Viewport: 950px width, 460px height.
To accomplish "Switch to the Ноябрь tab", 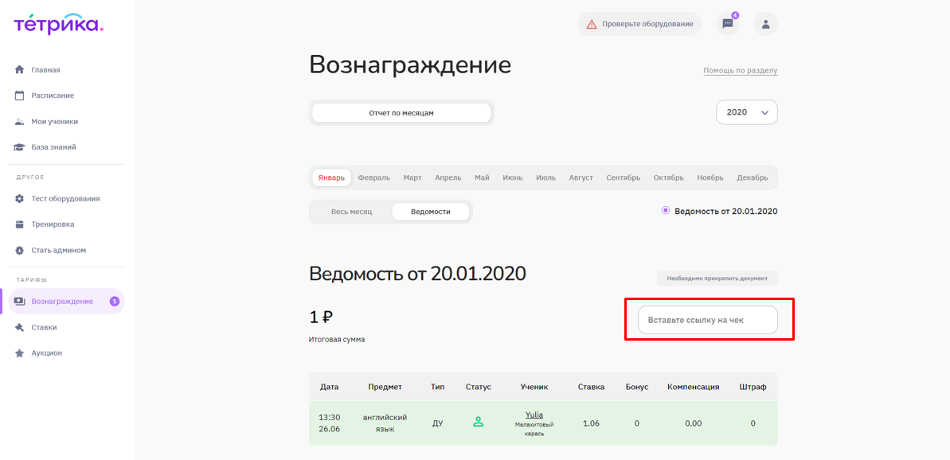I will point(710,177).
